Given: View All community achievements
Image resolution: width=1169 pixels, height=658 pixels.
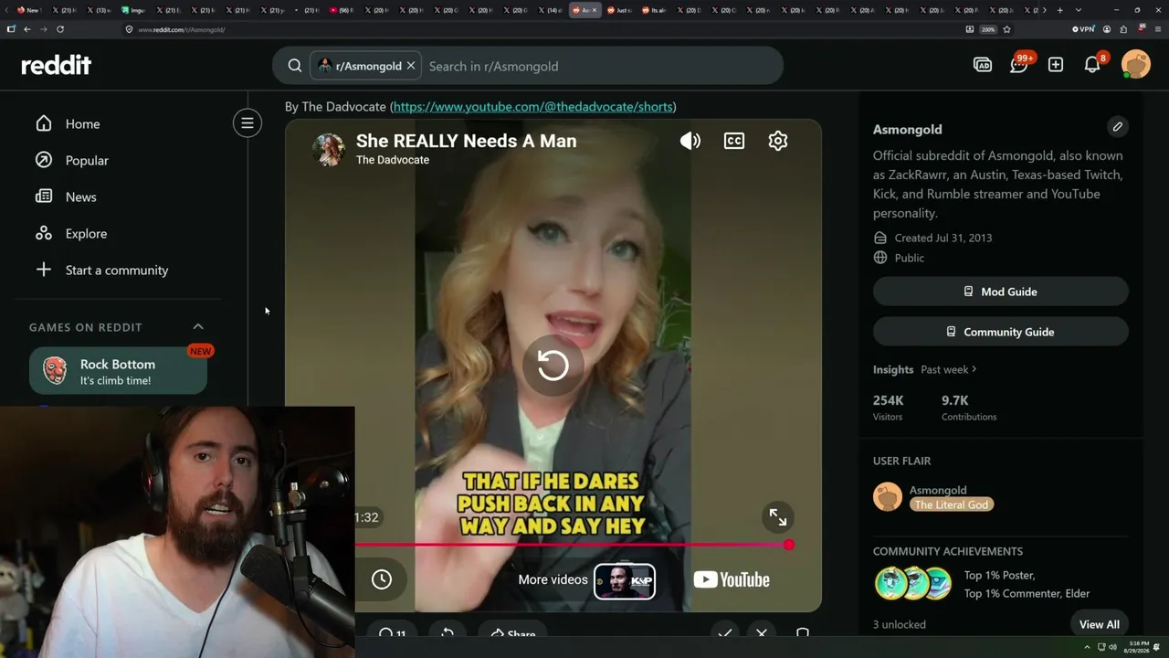Looking at the screenshot, I should pos(1100,624).
